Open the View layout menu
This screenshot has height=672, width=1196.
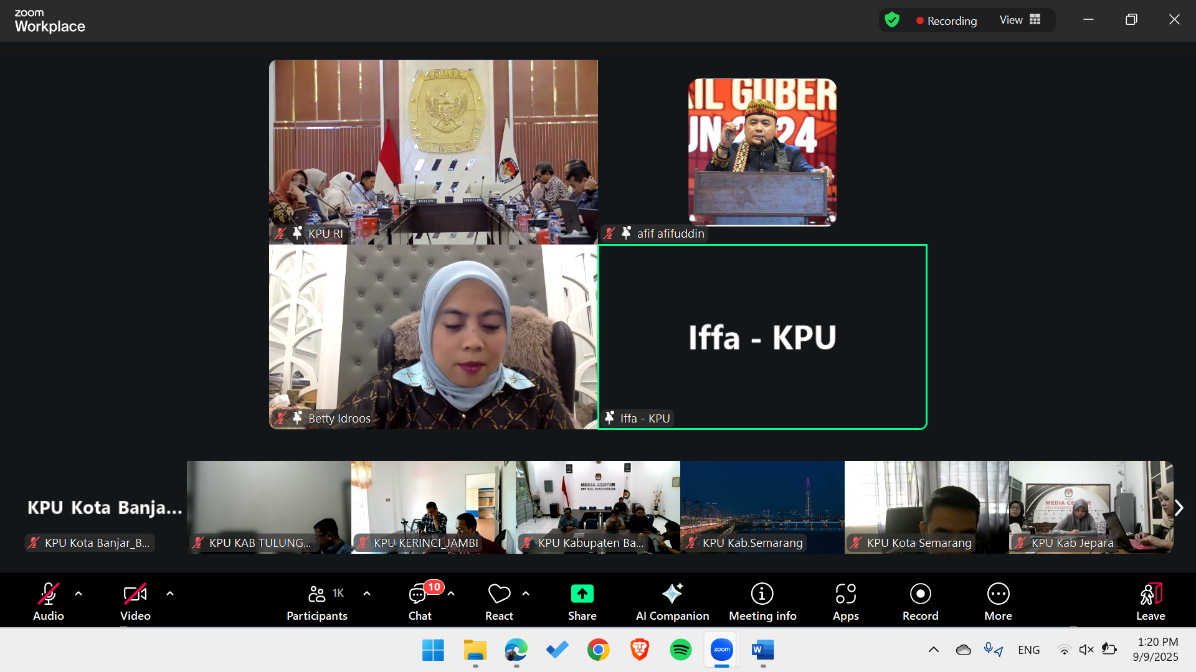click(1020, 20)
